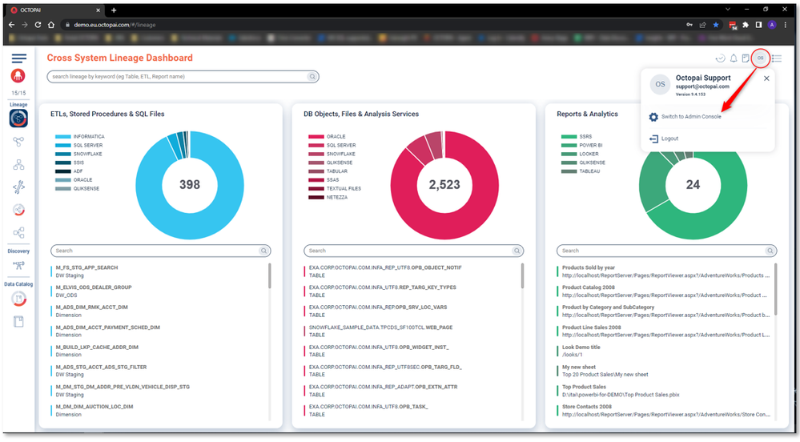Open SNOWFLAKE_SAMPLE_DATA.TPCDS_SF100TCL.WEB_PAGE table

380,327
